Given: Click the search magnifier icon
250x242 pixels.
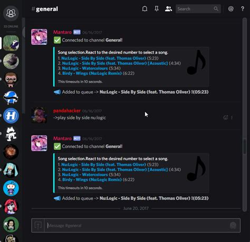Looking at the screenshot, I should [216, 8].
